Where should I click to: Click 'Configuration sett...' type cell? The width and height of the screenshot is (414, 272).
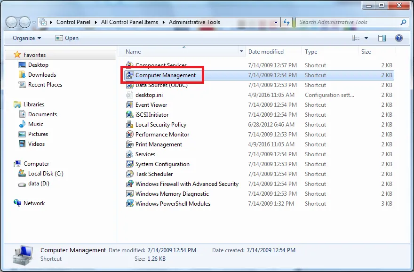[329, 95]
